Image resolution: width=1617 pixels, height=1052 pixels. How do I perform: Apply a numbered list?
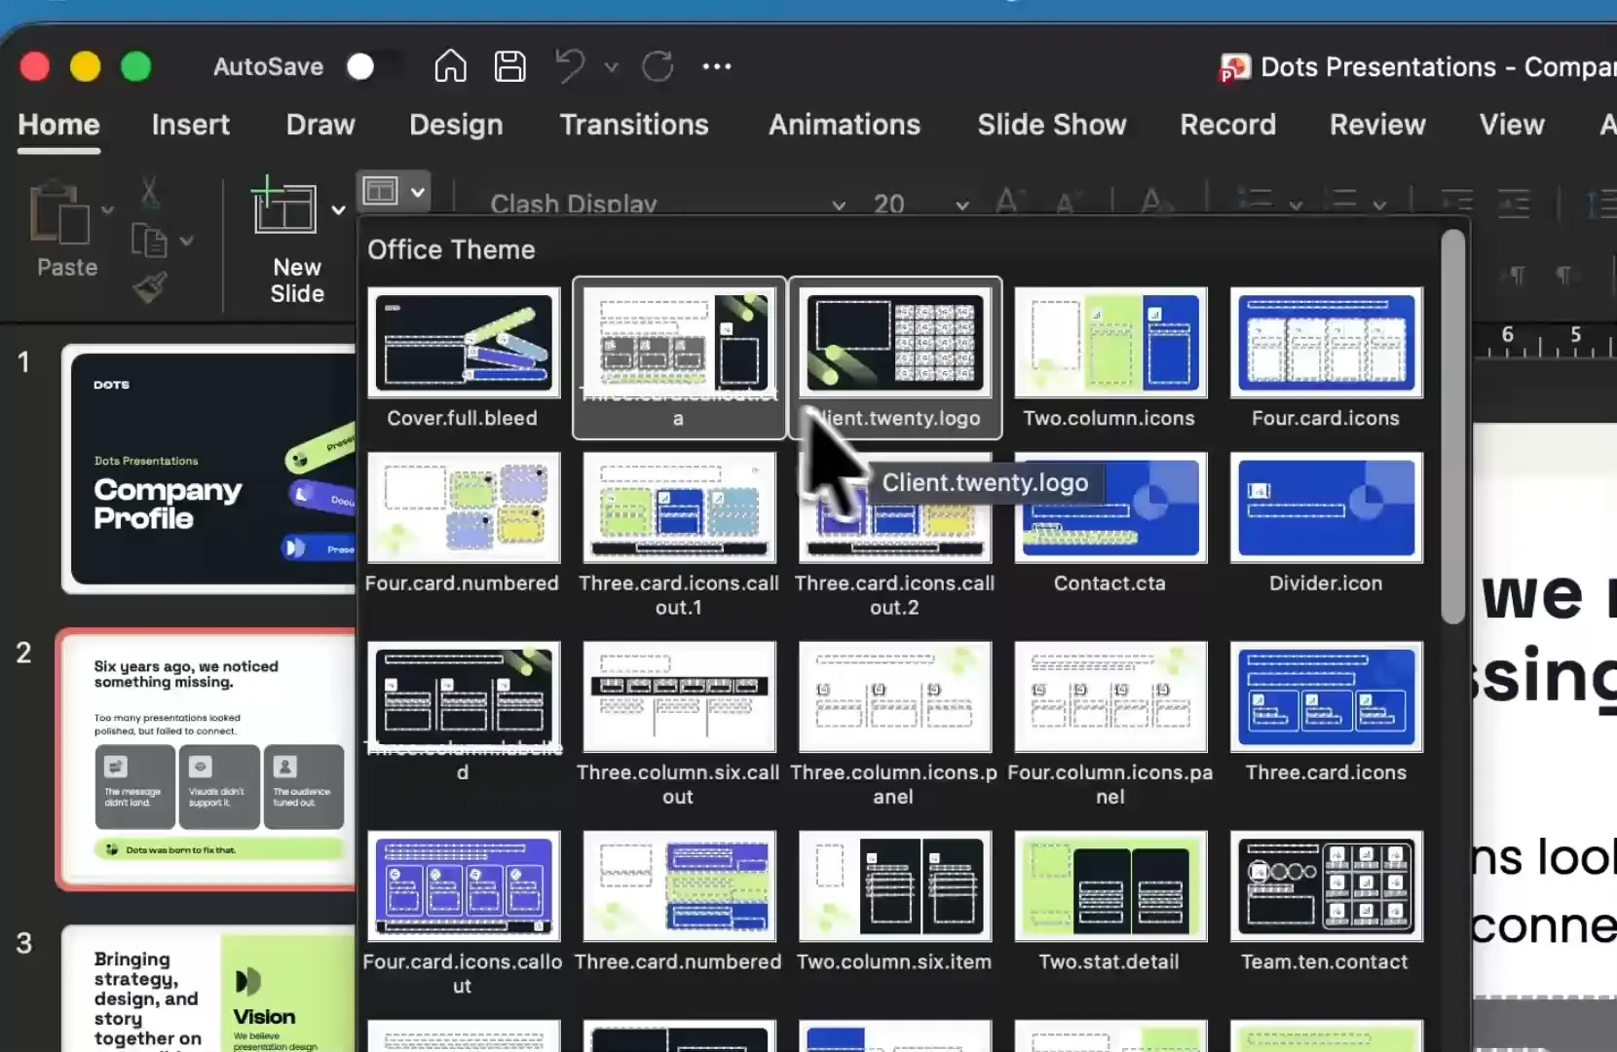(1341, 201)
